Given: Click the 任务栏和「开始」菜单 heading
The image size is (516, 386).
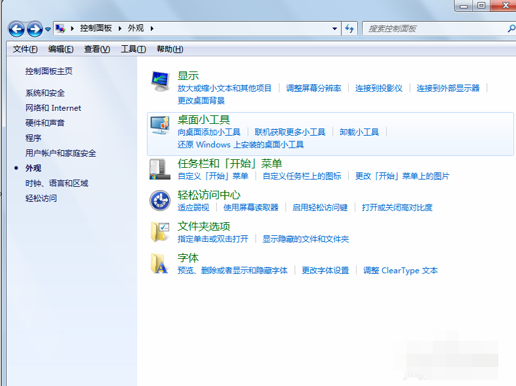Looking at the screenshot, I should click(229, 163).
